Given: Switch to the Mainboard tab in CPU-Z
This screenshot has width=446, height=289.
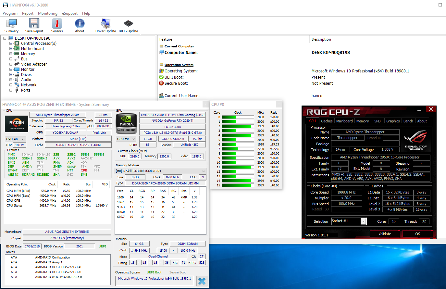Looking at the screenshot, I should point(344,121).
